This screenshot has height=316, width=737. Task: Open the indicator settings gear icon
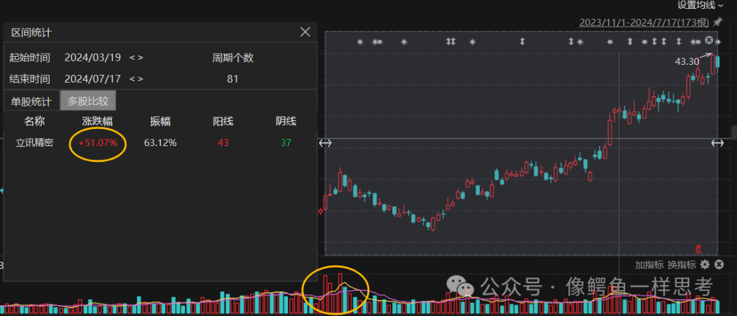pyautogui.click(x=704, y=265)
